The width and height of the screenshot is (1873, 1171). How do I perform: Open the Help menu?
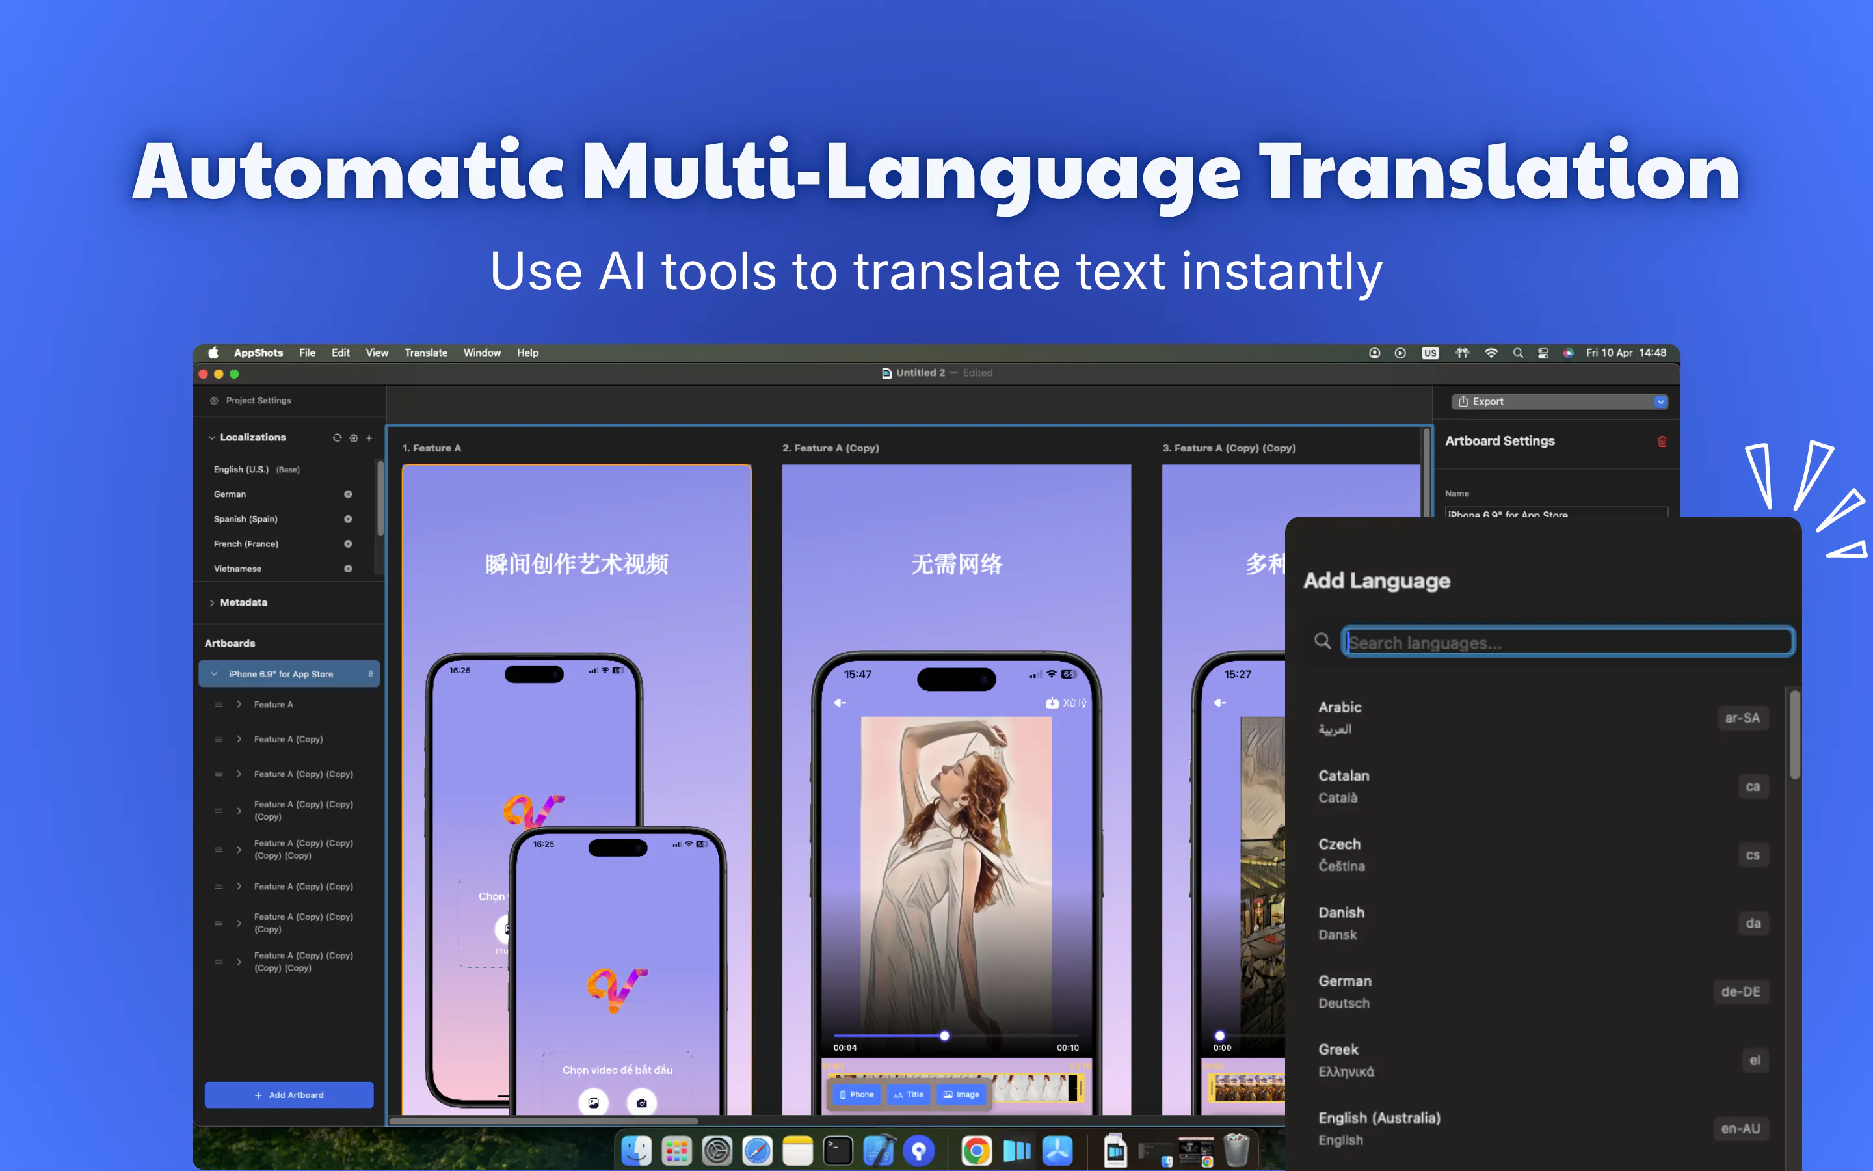point(528,353)
